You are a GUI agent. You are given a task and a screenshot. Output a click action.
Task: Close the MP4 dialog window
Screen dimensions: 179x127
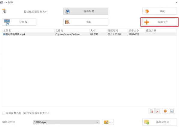(176, 2)
